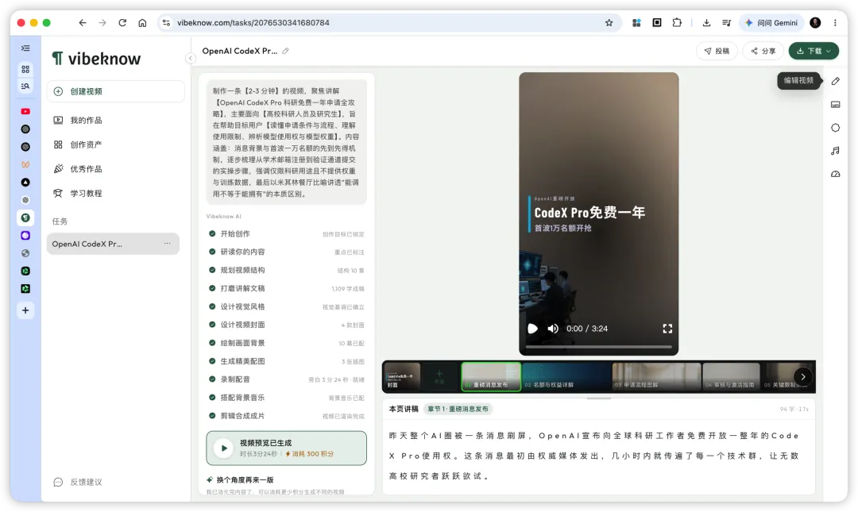Enter fullscreen in the video player
Image resolution: width=858 pixels, height=512 pixels.
(667, 328)
